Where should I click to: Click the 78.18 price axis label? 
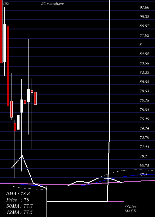click(x=144, y=100)
